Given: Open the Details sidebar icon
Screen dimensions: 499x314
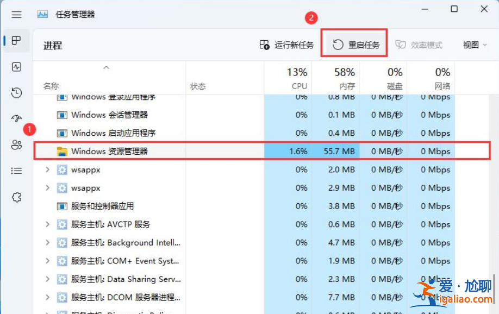Looking at the screenshot, I should click(x=16, y=171).
